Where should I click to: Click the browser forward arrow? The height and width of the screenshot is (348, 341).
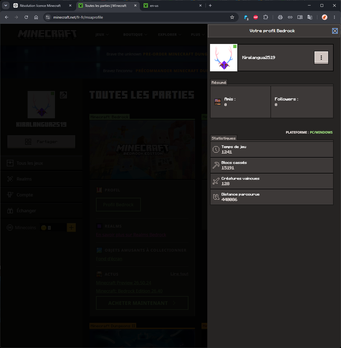[16, 17]
